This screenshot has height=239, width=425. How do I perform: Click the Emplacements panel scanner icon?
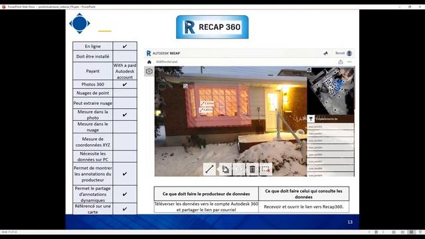click(x=311, y=119)
